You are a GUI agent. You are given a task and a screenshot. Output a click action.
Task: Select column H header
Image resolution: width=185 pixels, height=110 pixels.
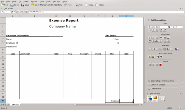(126, 16)
